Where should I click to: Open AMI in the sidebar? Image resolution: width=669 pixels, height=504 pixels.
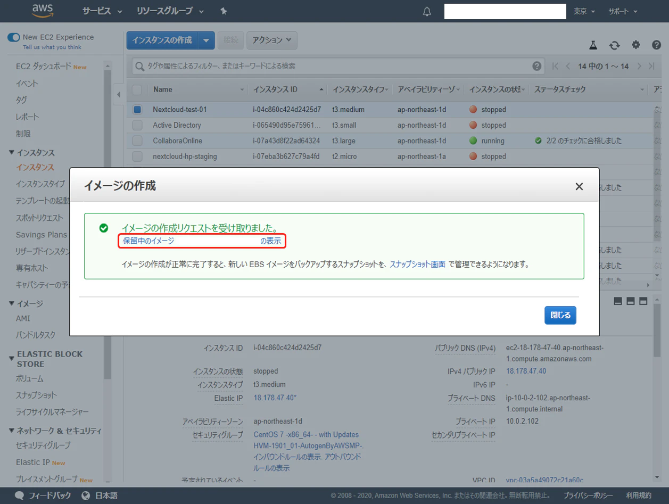pyautogui.click(x=23, y=318)
